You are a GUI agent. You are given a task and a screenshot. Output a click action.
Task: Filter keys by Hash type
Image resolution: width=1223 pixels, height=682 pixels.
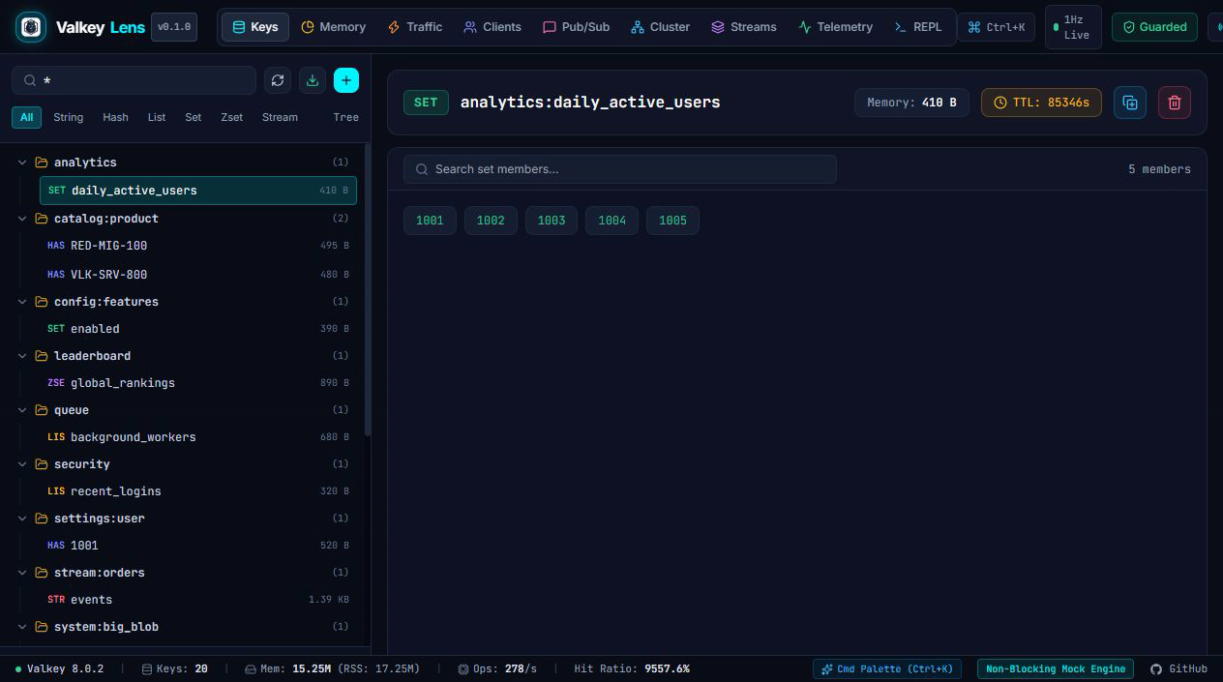pyautogui.click(x=115, y=117)
